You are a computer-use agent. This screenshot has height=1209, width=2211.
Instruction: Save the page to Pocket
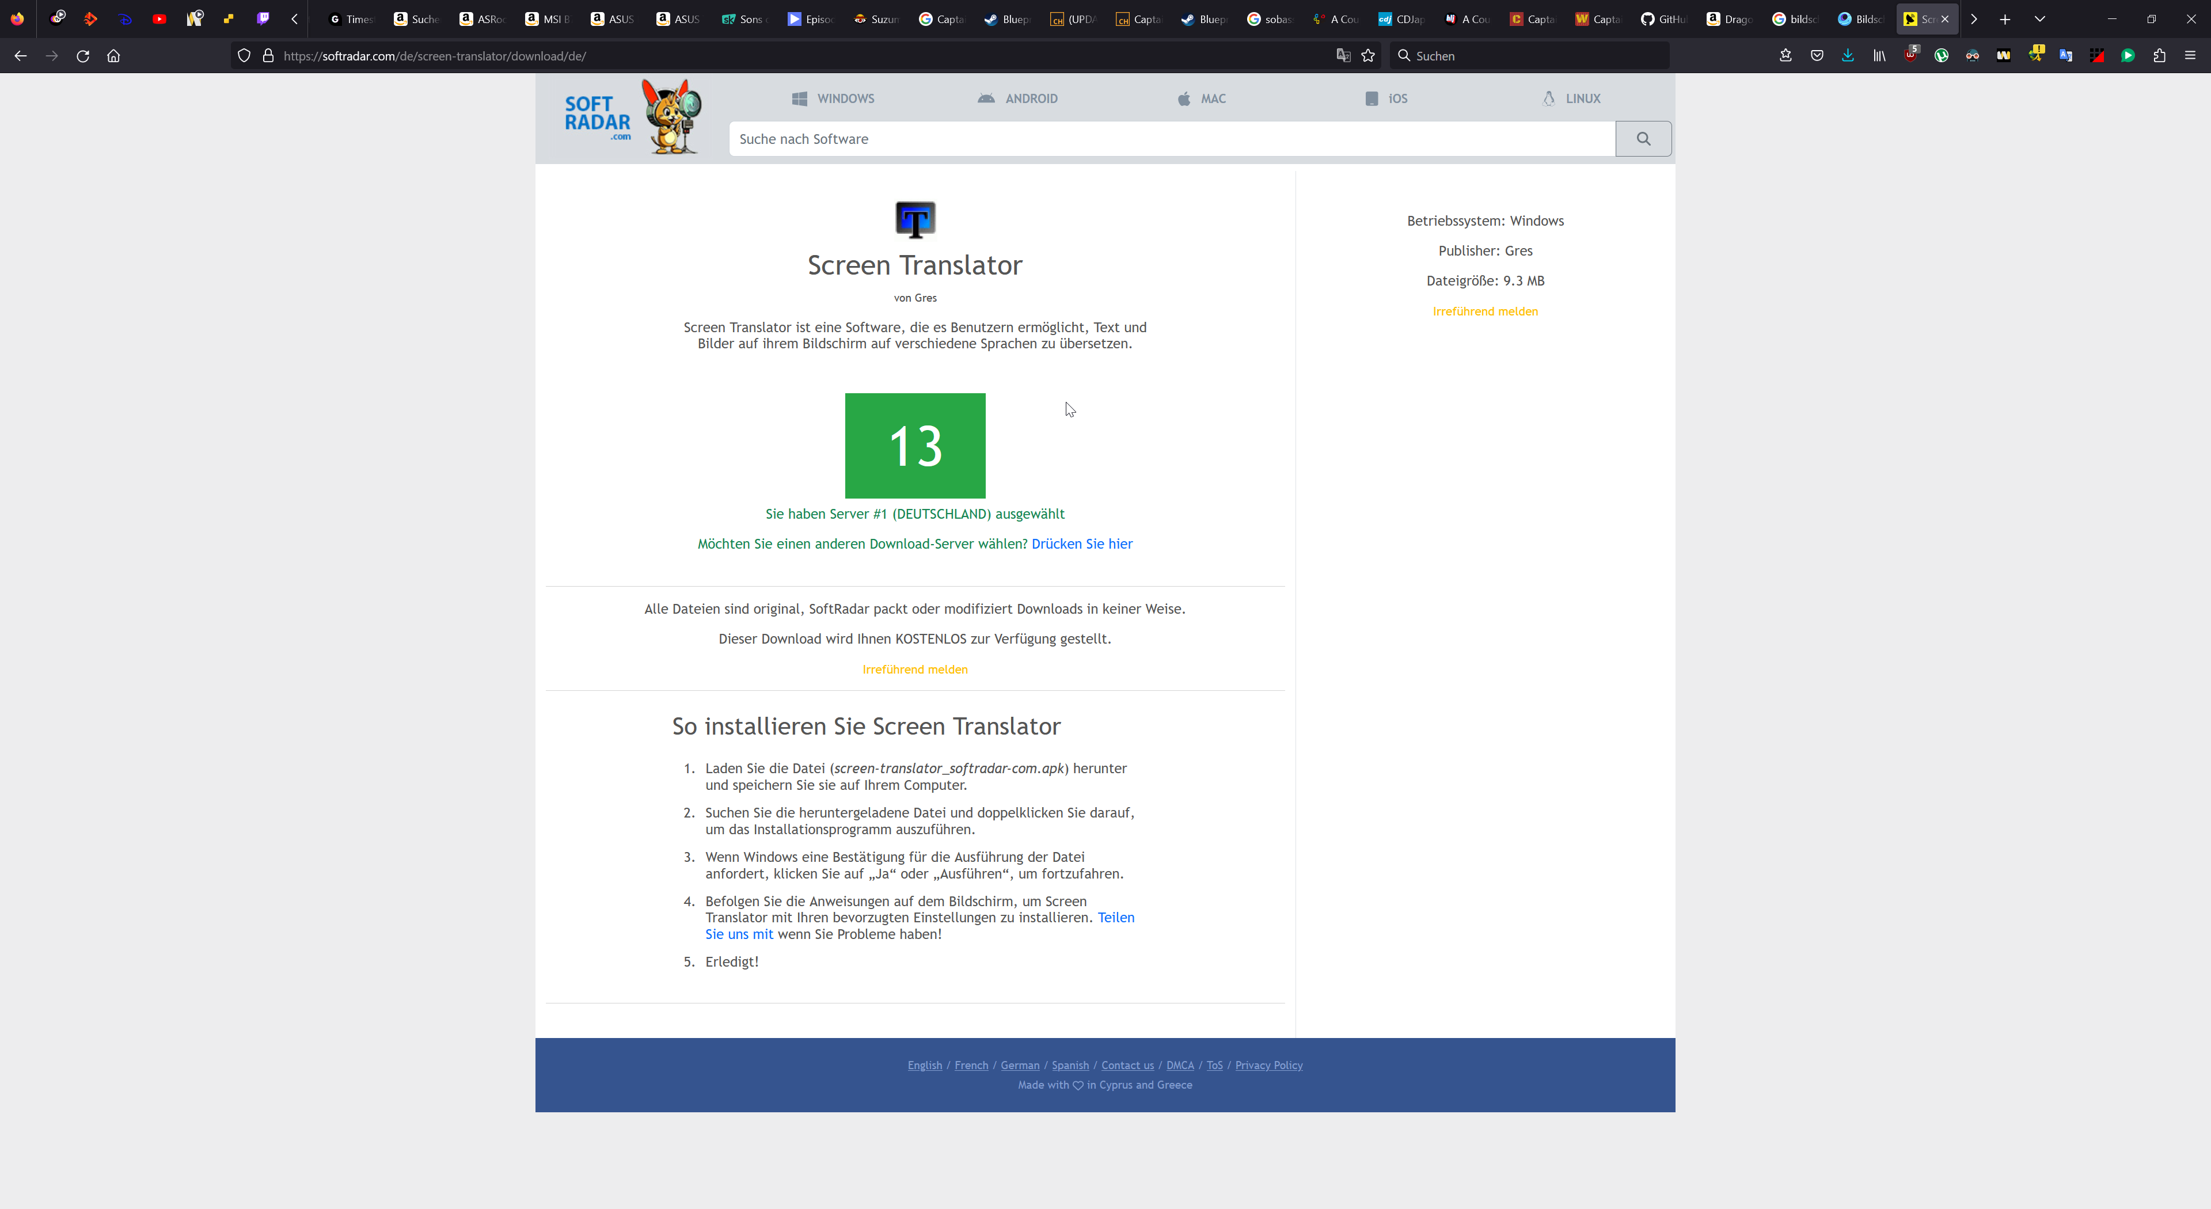pyautogui.click(x=1817, y=56)
